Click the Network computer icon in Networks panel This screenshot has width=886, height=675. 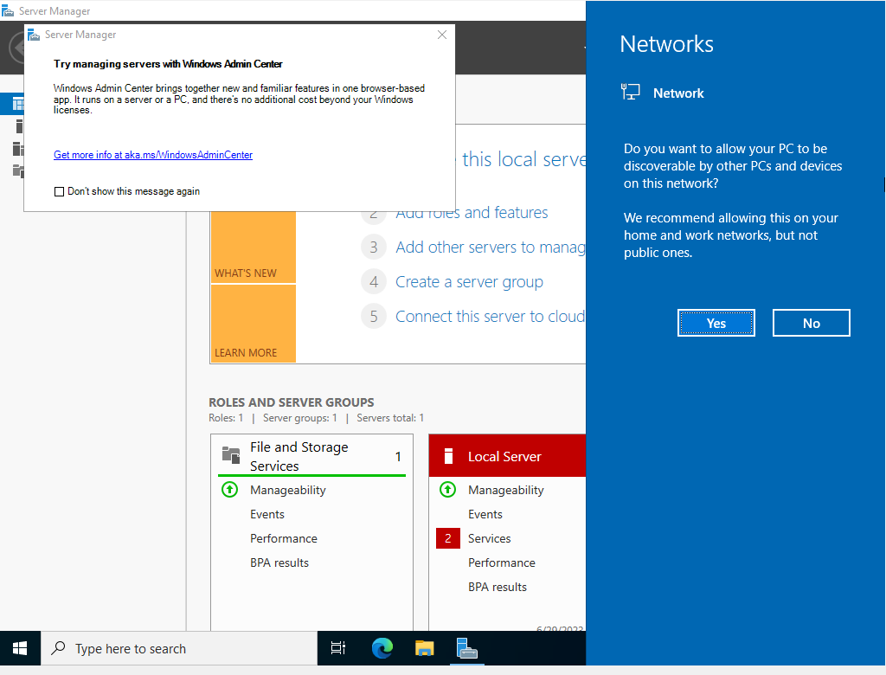pos(630,92)
